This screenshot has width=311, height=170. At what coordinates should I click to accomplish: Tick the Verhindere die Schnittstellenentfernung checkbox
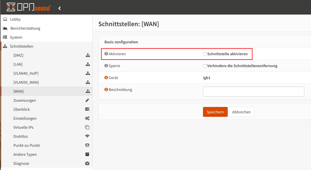pos(205,66)
